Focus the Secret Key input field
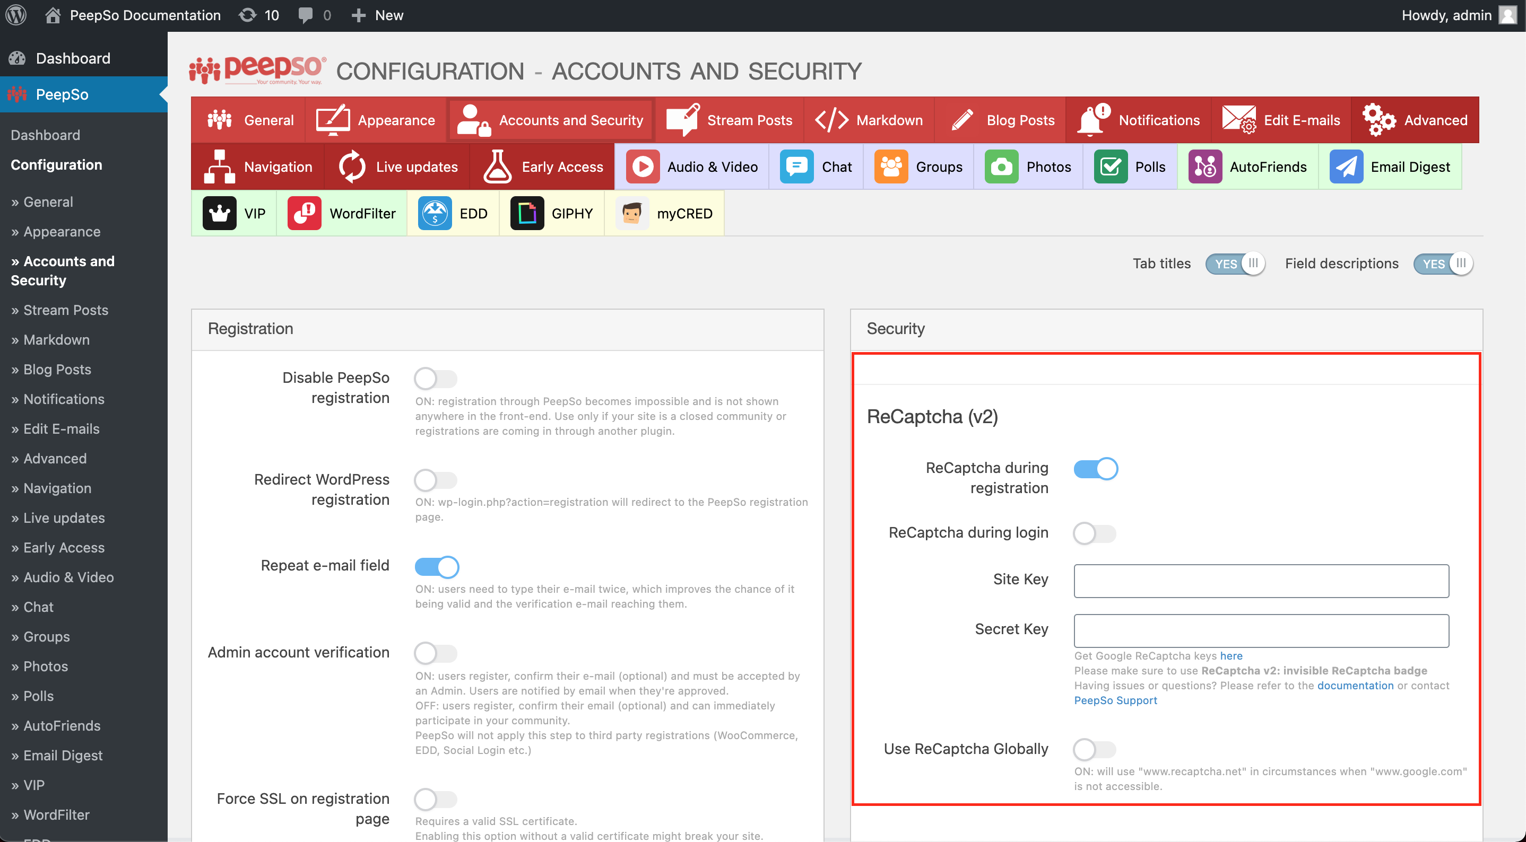1526x842 pixels. click(x=1261, y=630)
